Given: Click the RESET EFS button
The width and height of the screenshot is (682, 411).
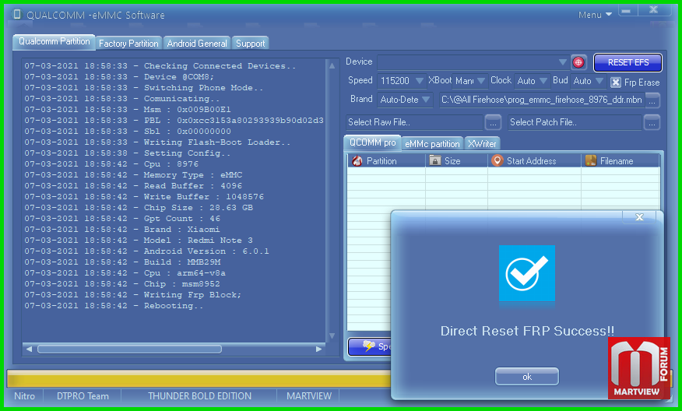Looking at the screenshot, I should tap(628, 62).
